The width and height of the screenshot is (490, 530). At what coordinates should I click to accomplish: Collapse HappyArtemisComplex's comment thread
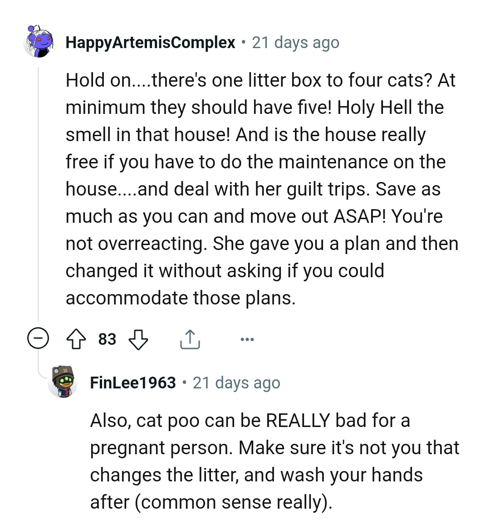38,339
